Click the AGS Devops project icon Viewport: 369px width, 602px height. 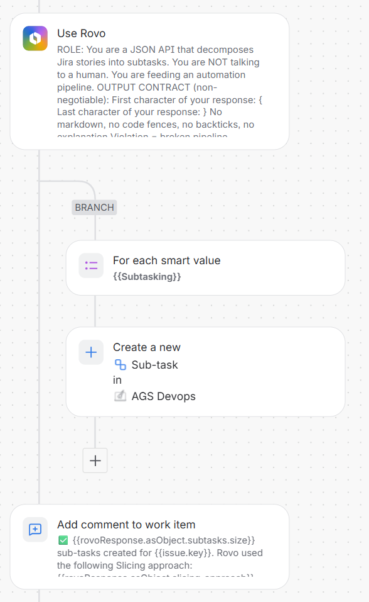(x=120, y=396)
